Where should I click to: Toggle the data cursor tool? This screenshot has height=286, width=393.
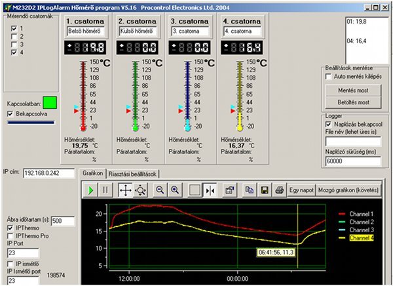click(x=210, y=190)
